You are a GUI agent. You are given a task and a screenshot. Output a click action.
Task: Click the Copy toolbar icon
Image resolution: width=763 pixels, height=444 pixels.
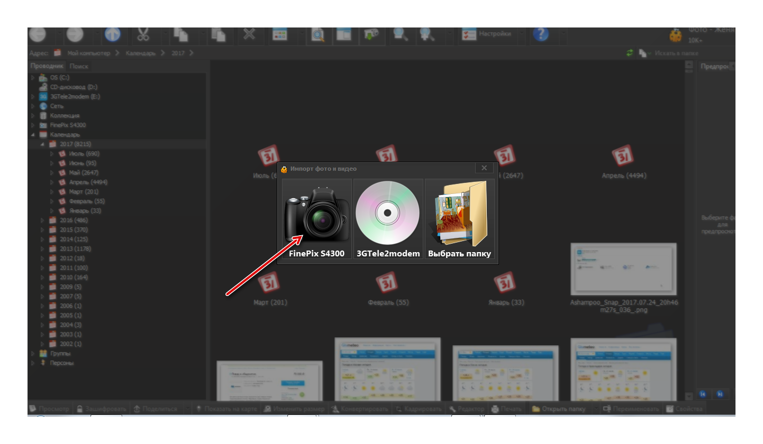coord(181,34)
